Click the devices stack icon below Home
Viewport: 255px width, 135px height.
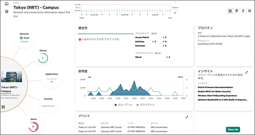coord(6,12)
